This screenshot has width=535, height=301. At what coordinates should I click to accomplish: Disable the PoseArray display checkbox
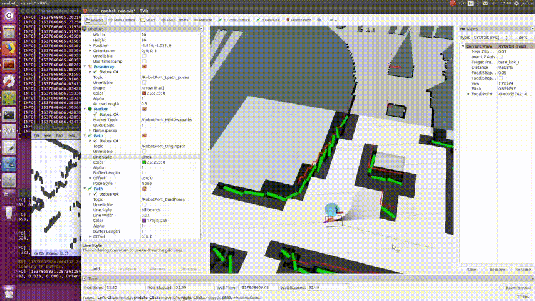(x=145, y=66)
